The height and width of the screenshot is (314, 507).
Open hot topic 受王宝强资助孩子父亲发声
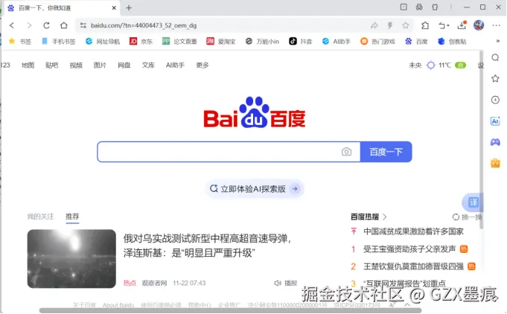tap(409, 249)
